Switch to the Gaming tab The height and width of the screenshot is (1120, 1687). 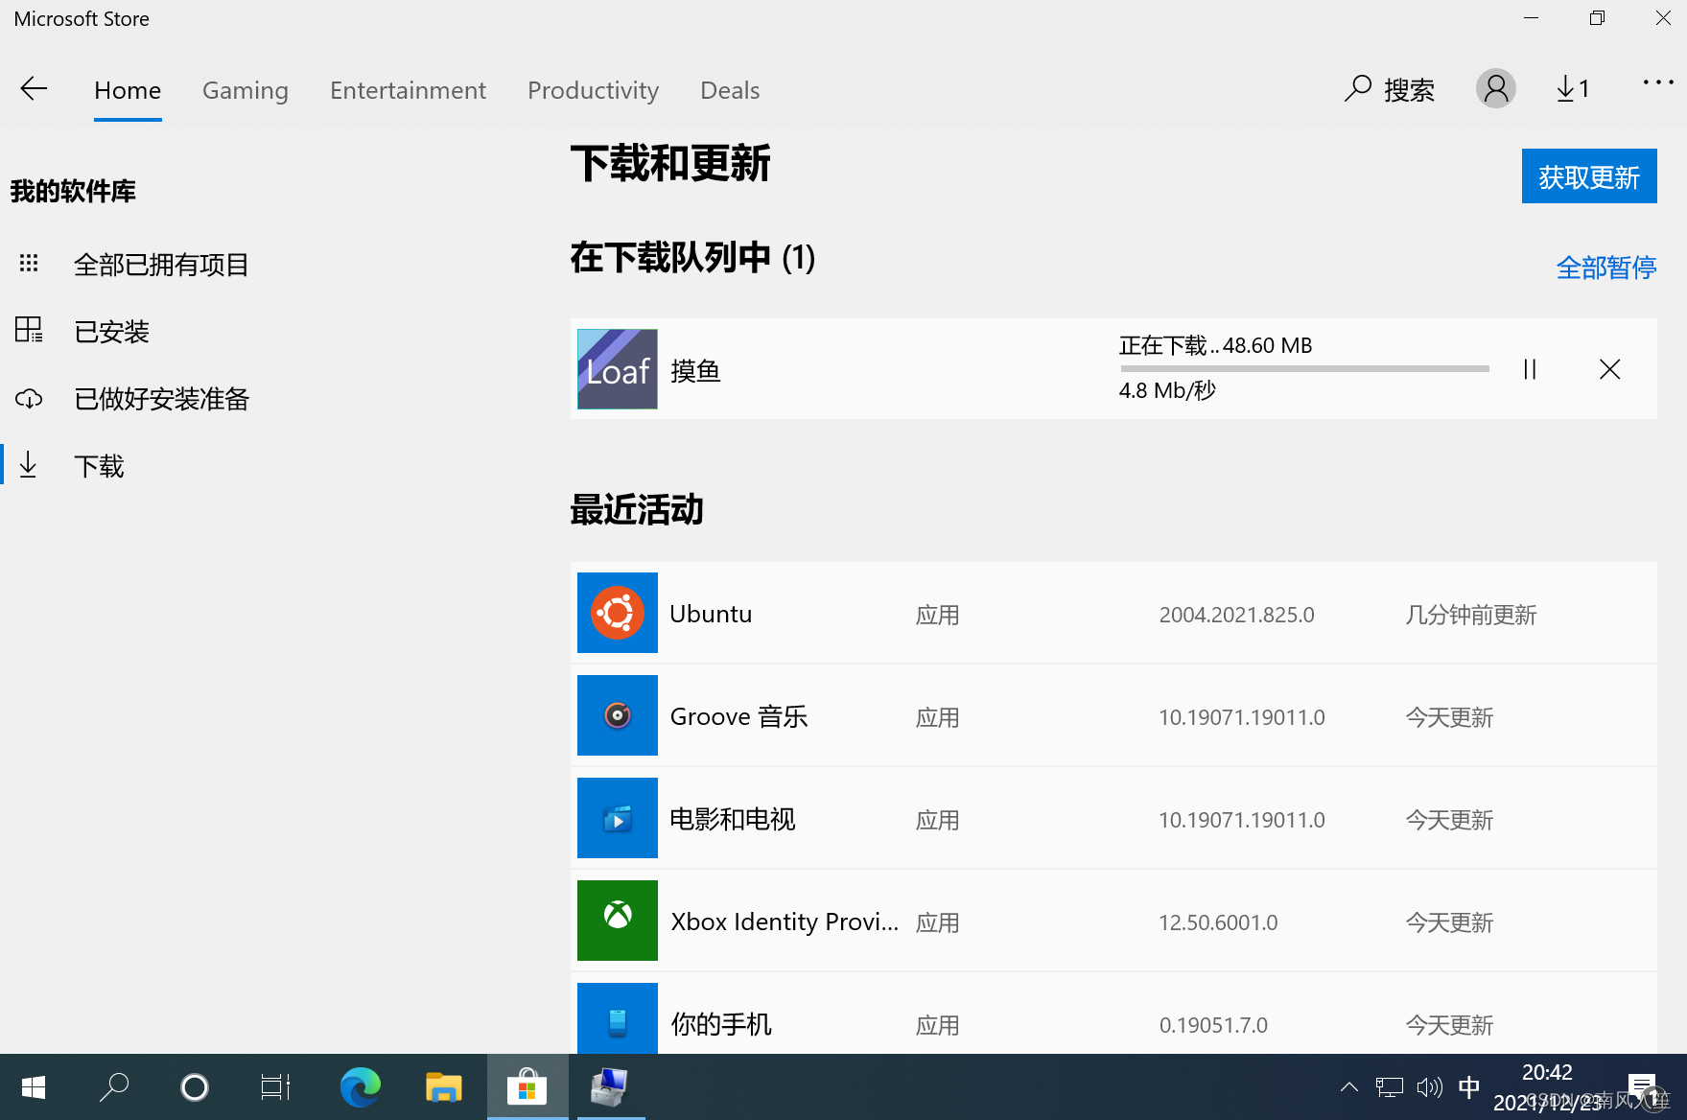click(246, 90)
